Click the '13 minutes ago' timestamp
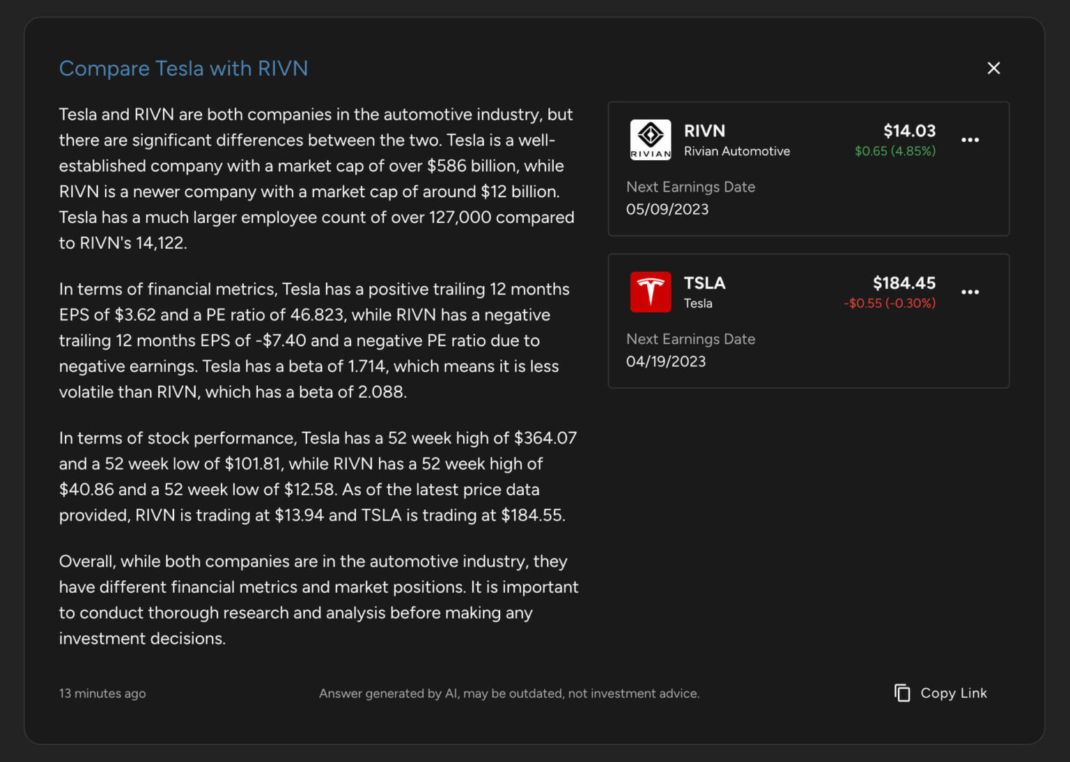 pos(102,693)
